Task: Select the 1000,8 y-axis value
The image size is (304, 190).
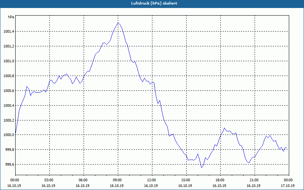Action: [9, 76]
